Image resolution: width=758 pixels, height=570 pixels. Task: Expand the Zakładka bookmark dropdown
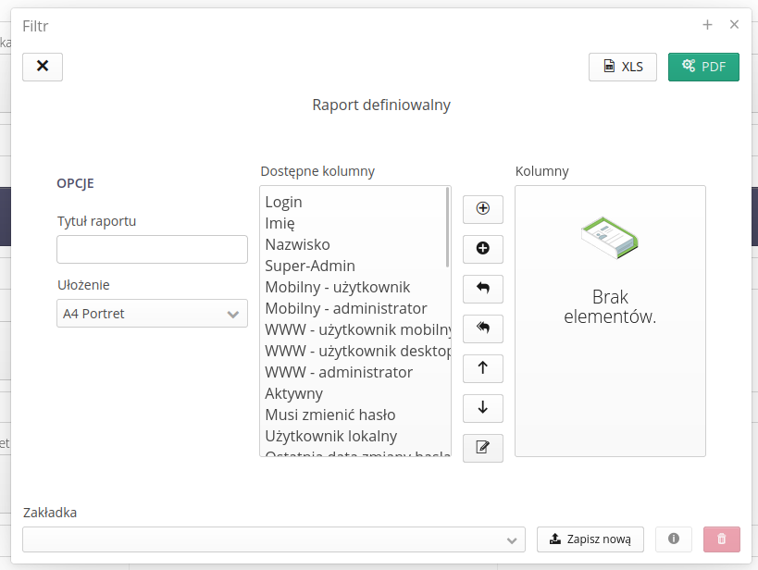(273, 539)
